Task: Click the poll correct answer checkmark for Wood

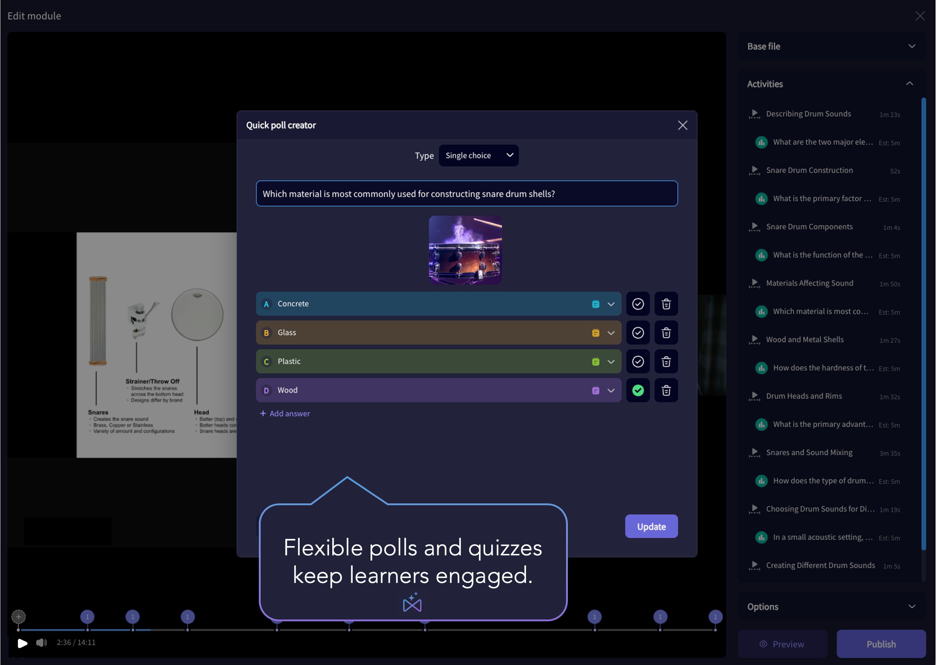Action: [x=638, y=390]
